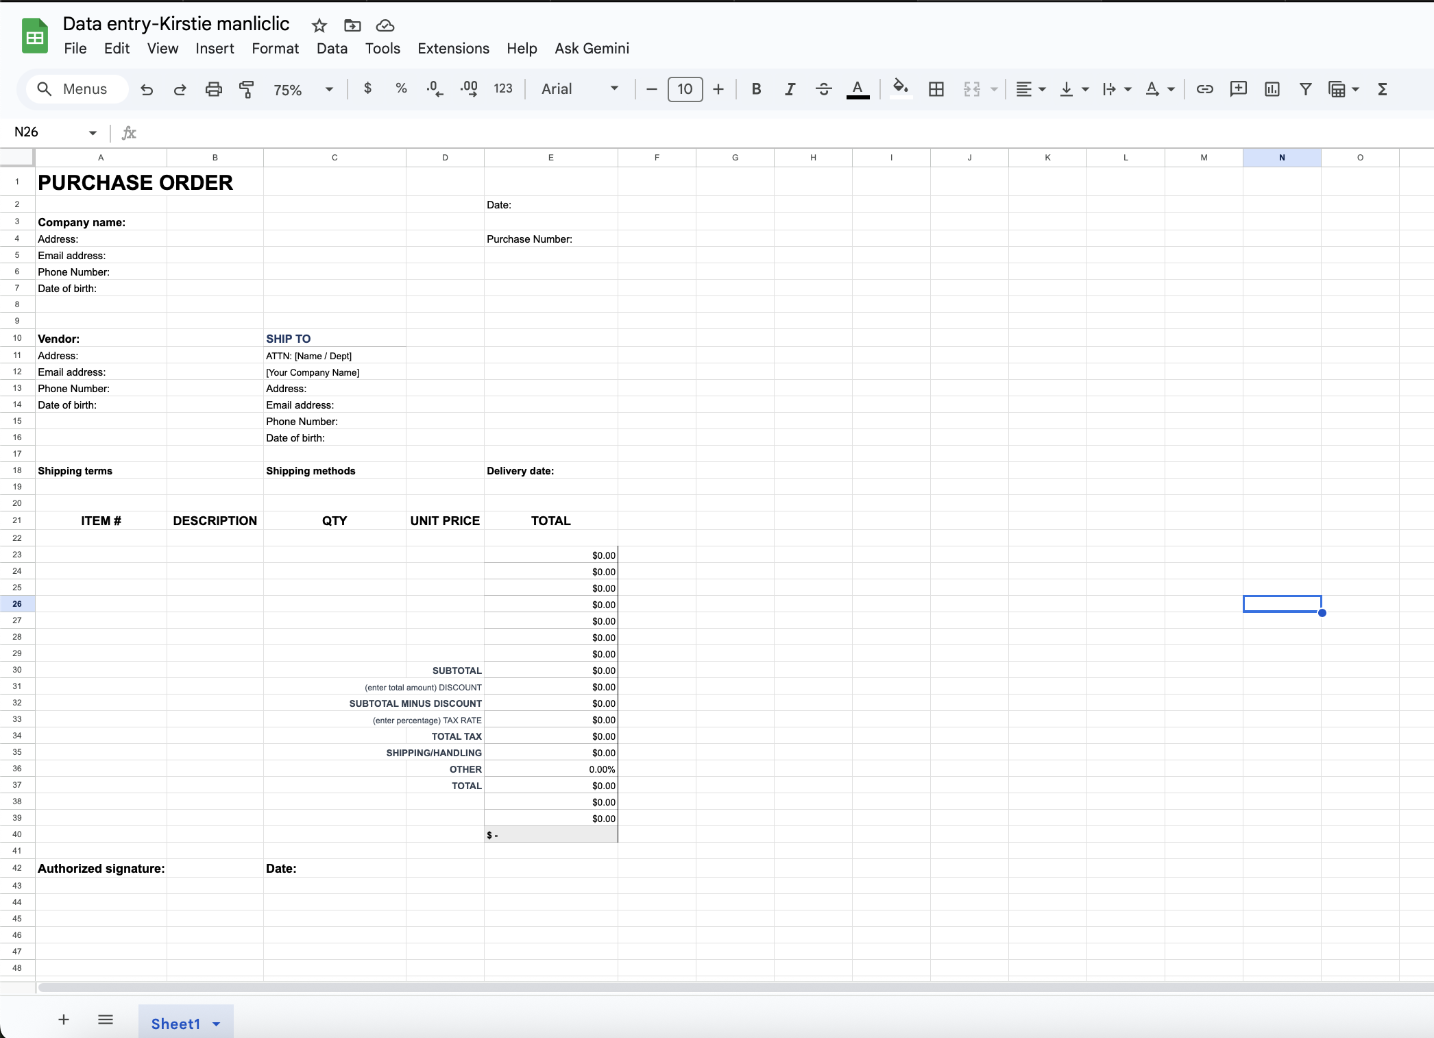Image resolution: width=1434 pixels, height=1038 pixels.
Task: Star this spreadsheet document
Action: (x=319, y=26)
